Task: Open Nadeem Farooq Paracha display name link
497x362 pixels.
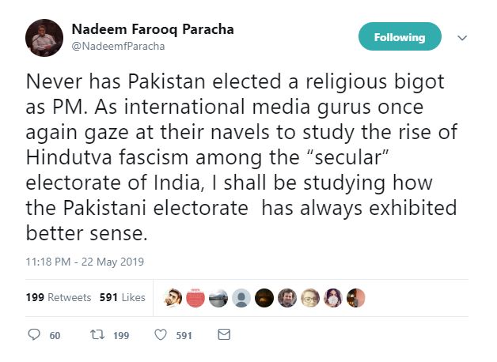Action: 154,30
